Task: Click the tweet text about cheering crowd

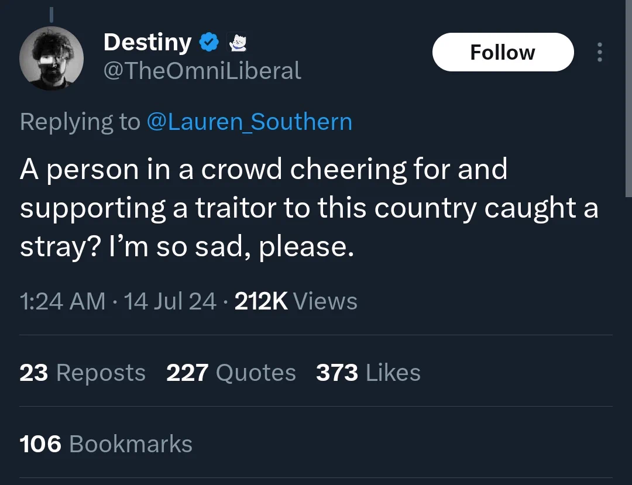Action: click(x=309, y=208)
